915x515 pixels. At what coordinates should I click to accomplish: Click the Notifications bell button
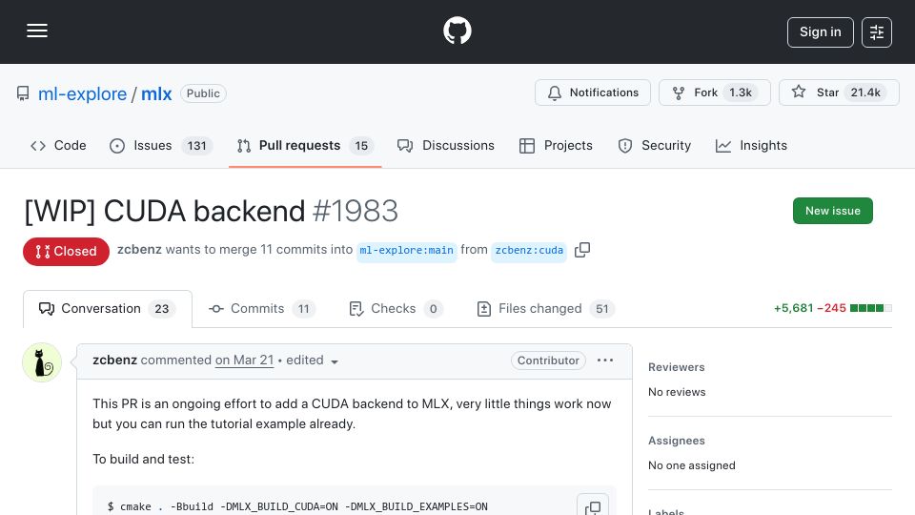(x=592, y=93)
